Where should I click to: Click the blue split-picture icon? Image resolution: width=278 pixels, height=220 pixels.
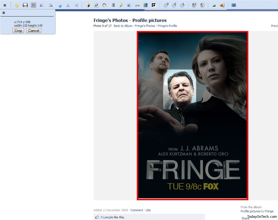coord(129,5)
